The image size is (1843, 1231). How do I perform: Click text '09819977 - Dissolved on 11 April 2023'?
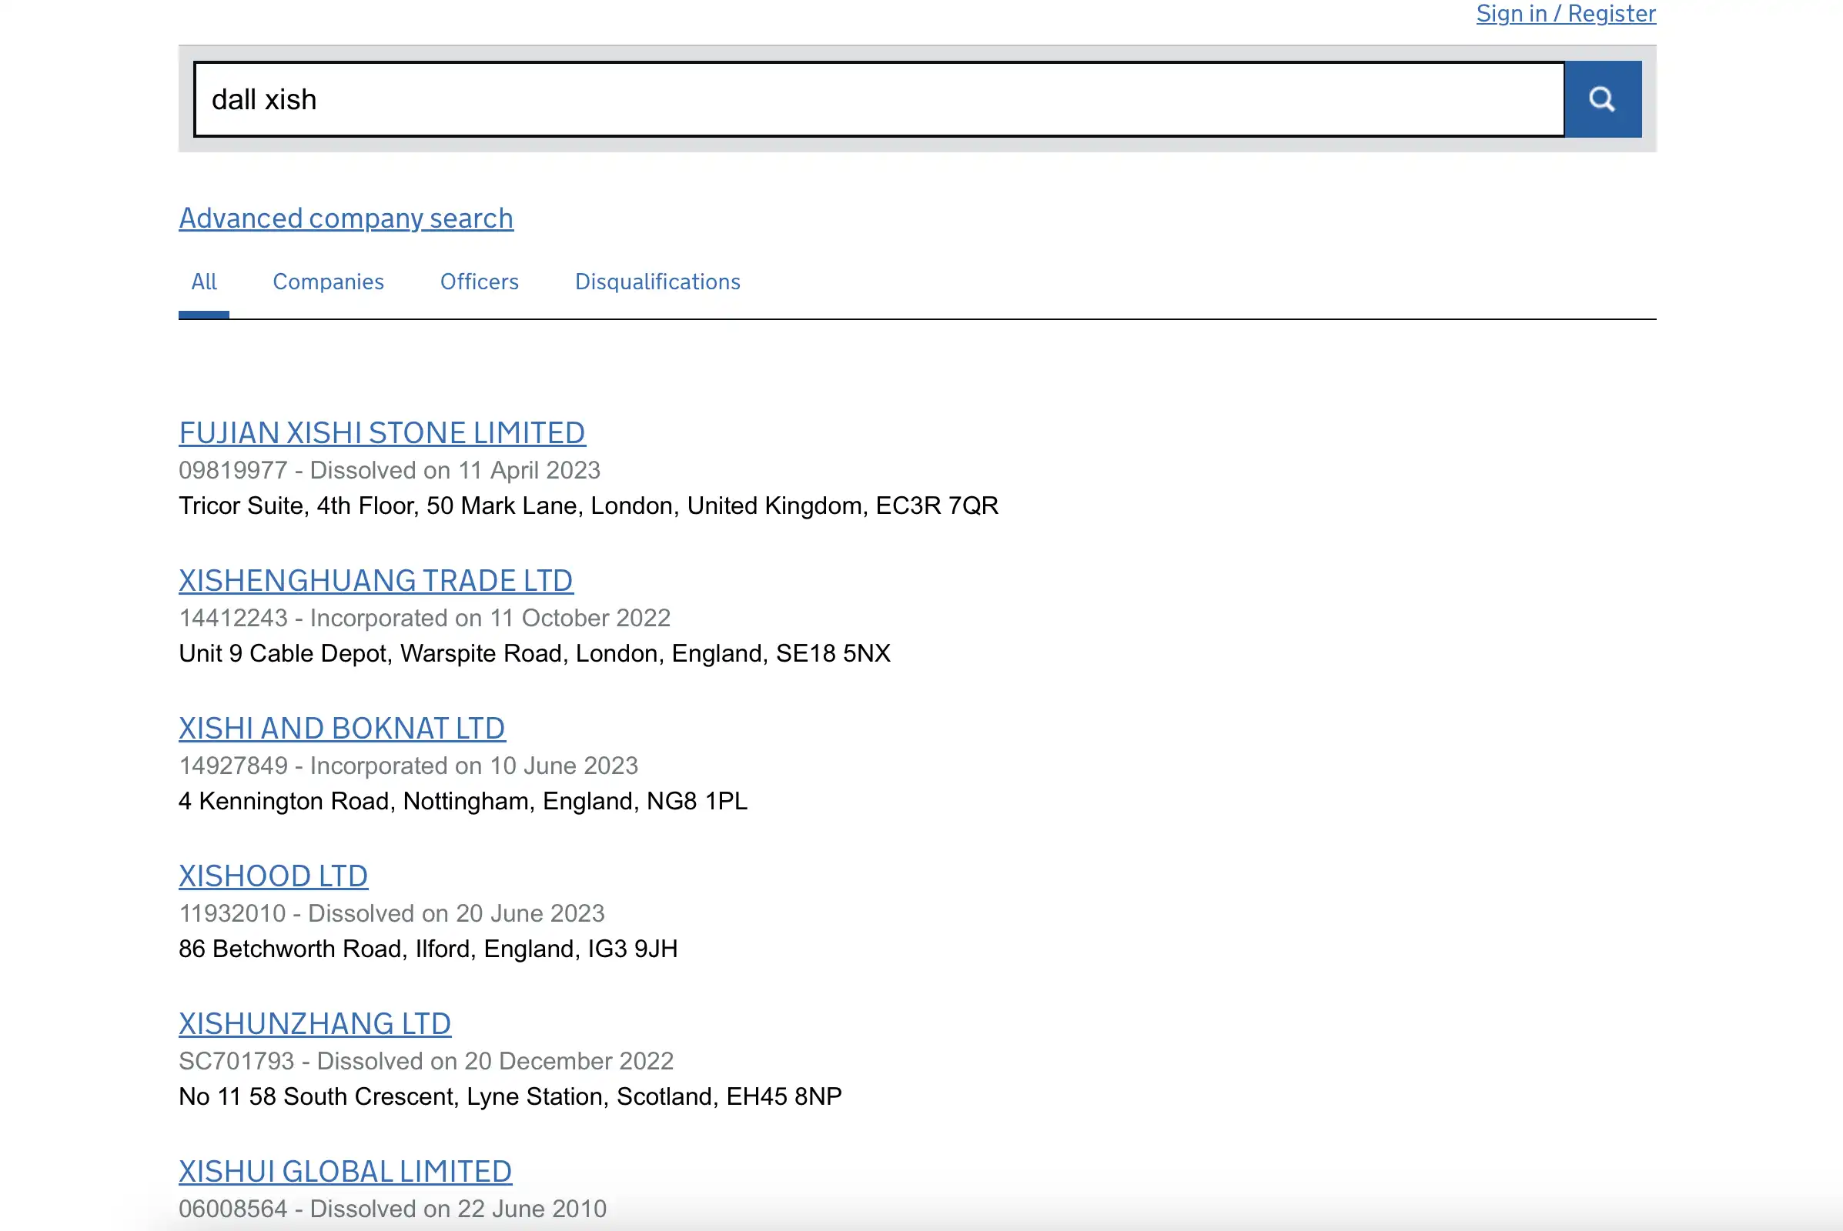coord(390,470)
